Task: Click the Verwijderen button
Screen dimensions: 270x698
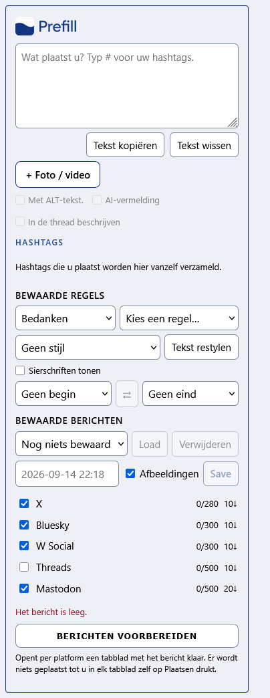Action: [x=205, y=444]
